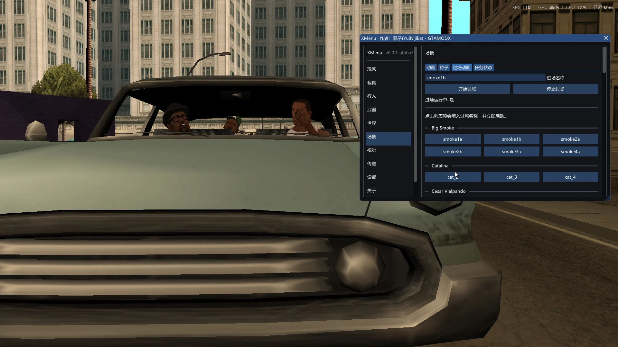Select the 场景 sidebar section

[x=388, y=138]
